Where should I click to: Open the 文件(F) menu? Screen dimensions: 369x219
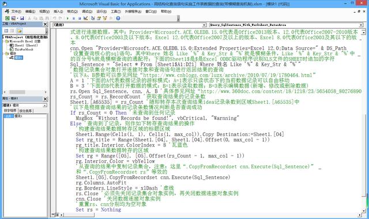tap(16, 12)
